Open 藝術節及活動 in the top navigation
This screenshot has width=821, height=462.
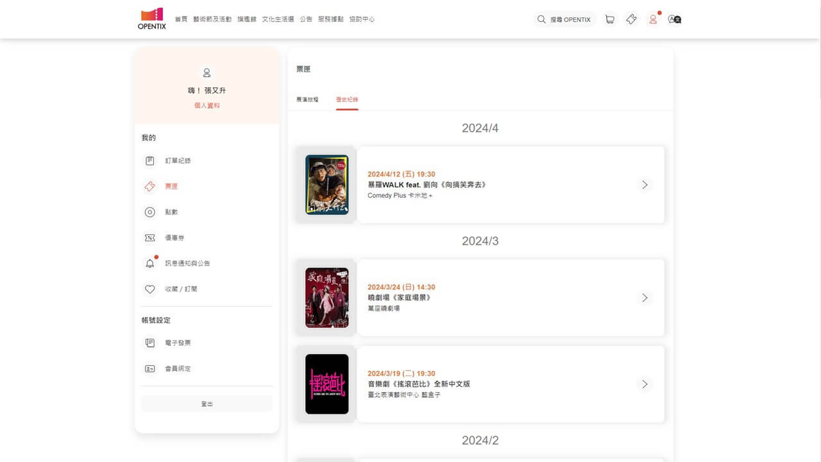[212, 19]
